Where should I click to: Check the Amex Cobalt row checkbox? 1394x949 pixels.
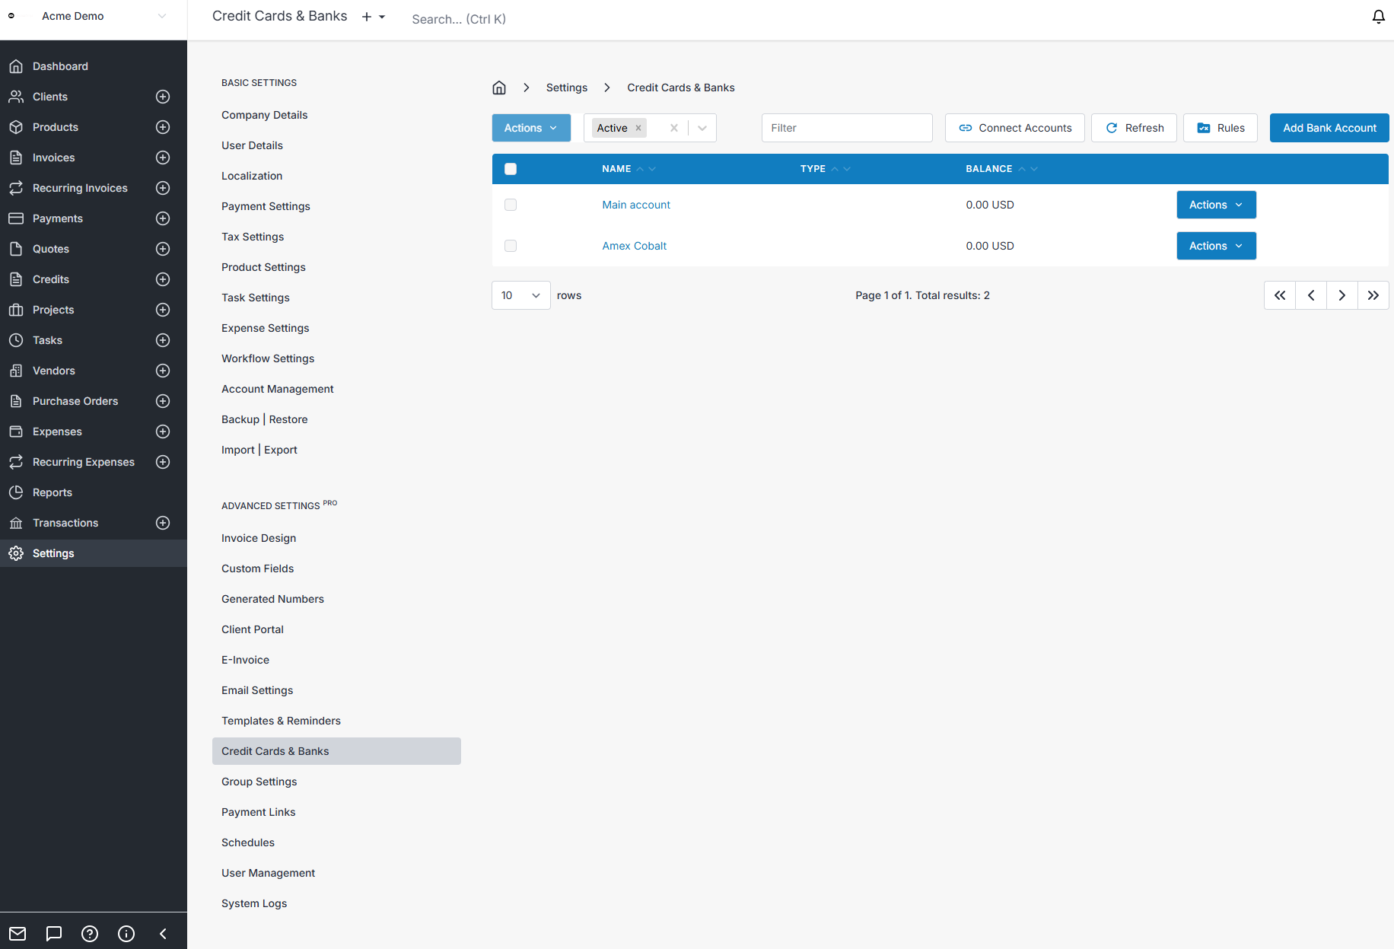pos(511,246)
